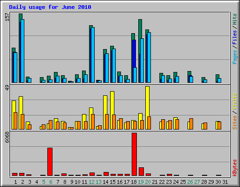Viewport: 240px width, 187px height.
Task: Click the green day 27 axis label
Action: pos(197,182)
